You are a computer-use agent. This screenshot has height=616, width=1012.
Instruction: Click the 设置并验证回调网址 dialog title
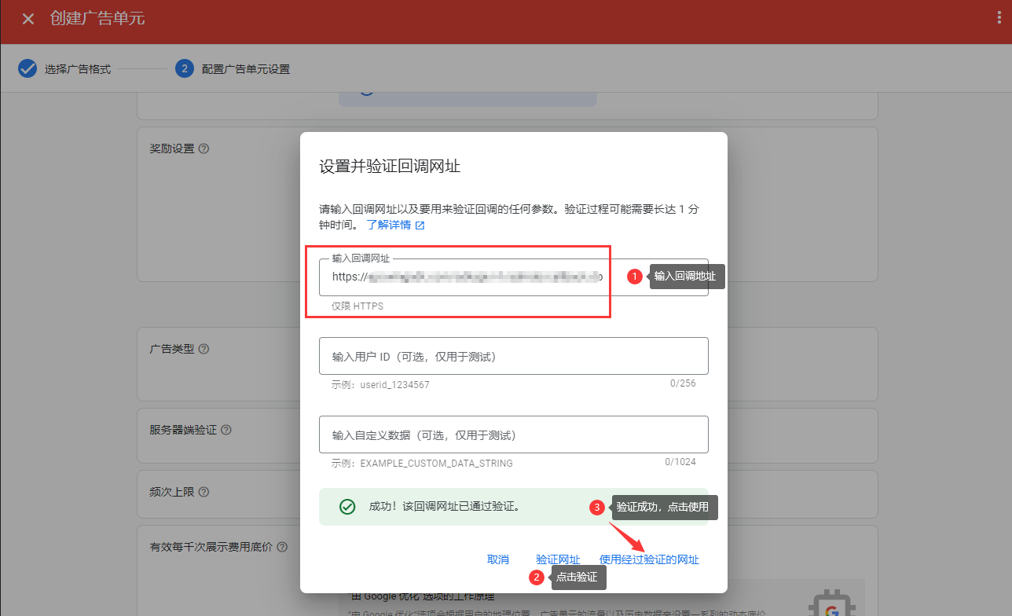pos(390,167)
